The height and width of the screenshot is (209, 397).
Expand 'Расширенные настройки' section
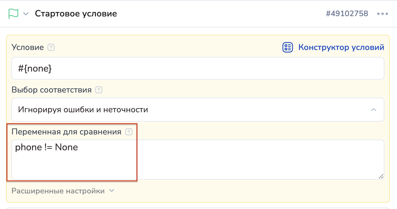(x=58, y=191)
